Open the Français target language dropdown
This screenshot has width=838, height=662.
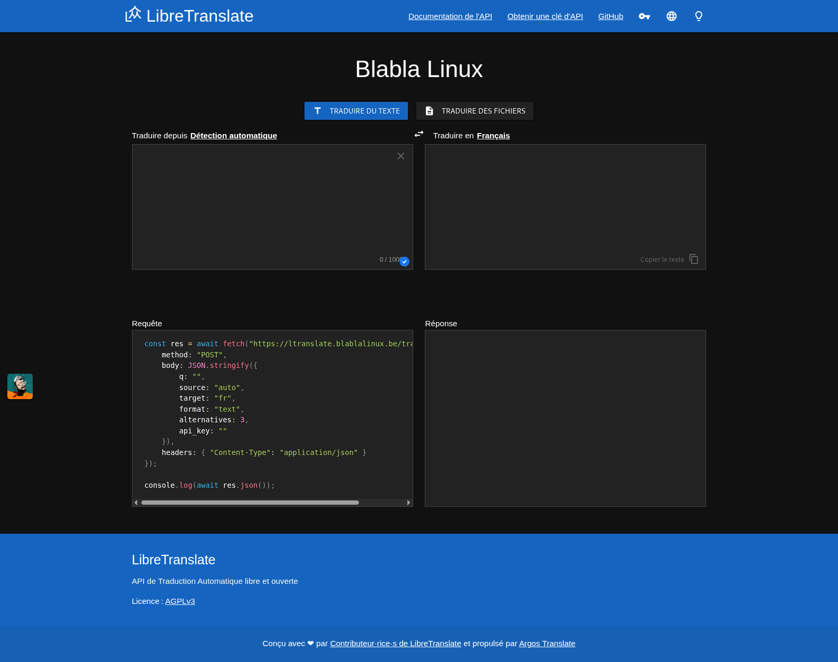point(493,136)
